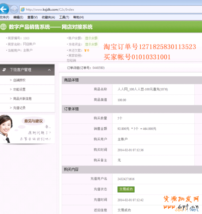Click the address bar URL field
This screenshot has width=202, height=214.
(111, 9)
